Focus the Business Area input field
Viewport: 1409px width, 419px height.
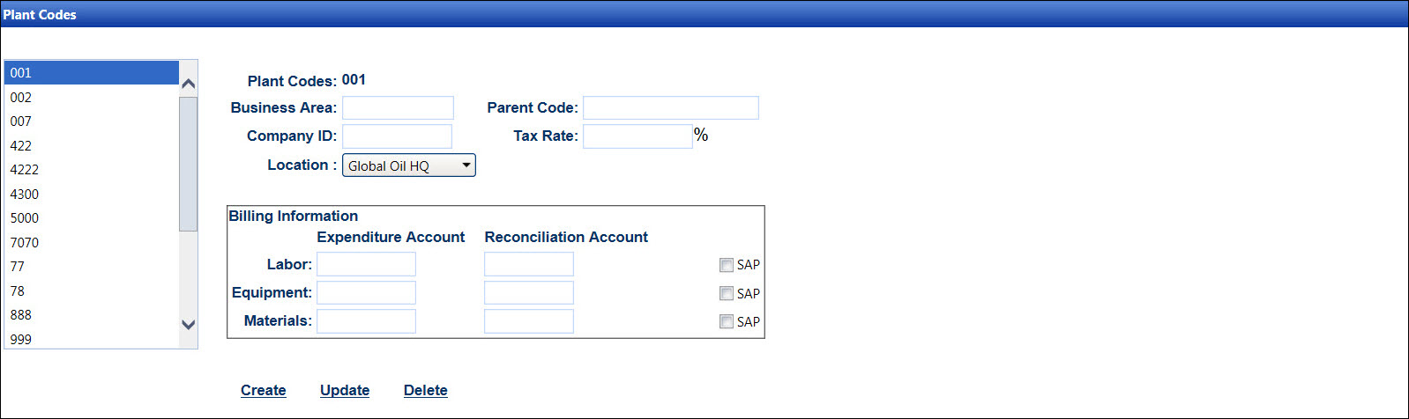click(x=398, y=108)
